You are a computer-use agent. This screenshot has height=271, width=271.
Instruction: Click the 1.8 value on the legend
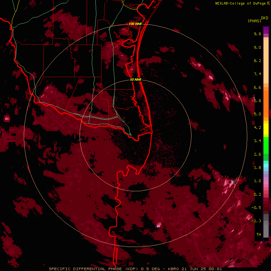point(257,168)
